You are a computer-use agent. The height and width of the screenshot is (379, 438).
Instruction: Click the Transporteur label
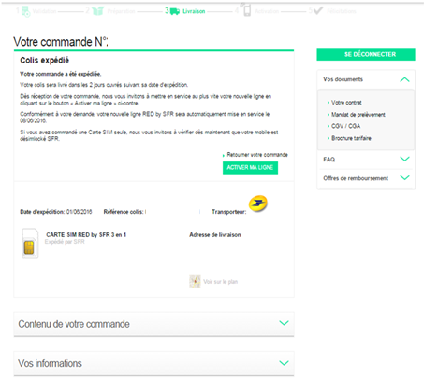pos(229,212)
